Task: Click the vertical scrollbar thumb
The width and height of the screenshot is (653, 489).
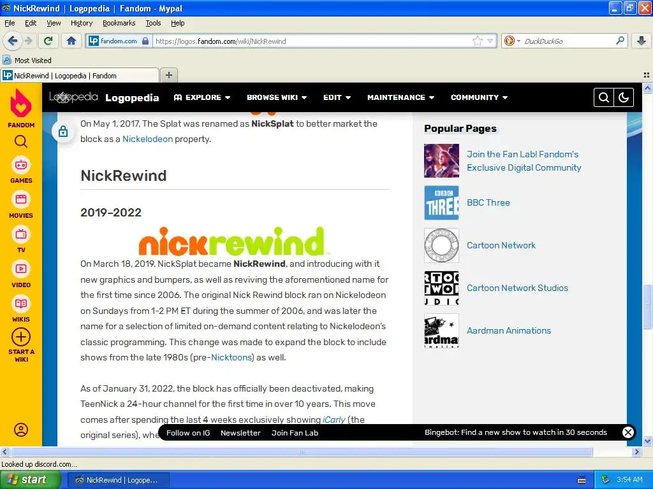Action: 647,306
